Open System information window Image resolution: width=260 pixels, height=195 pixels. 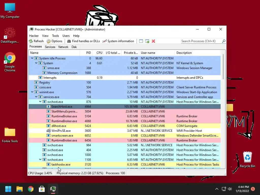tap(118, 41)
